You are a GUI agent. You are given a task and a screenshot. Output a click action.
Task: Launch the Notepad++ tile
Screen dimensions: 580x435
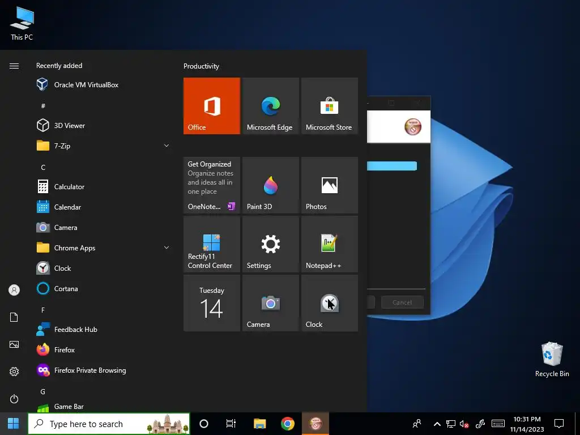coord(330,244)
